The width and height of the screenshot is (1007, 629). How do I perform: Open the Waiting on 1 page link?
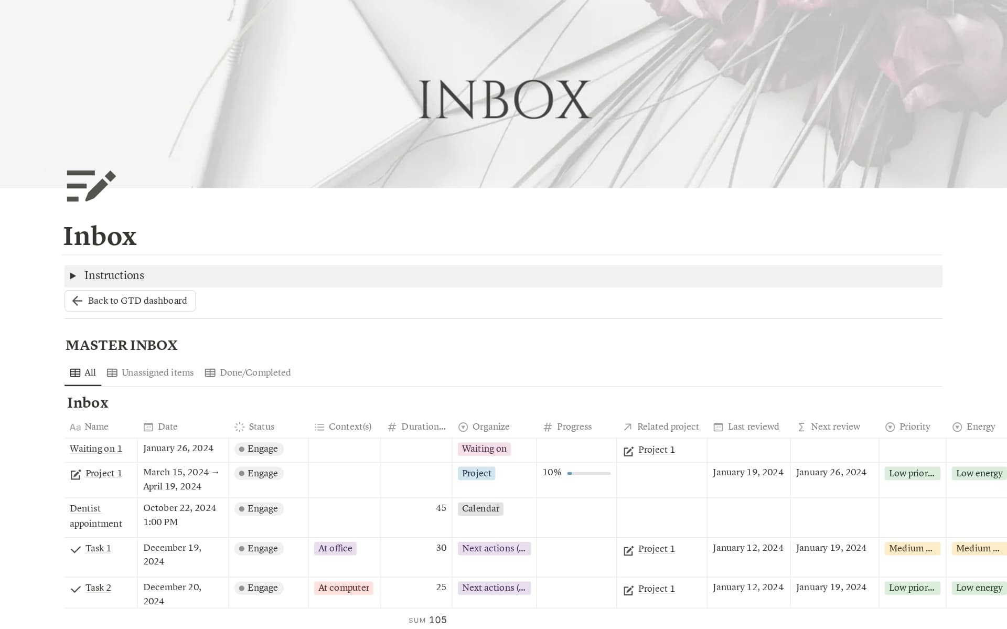tap(96, 449)
